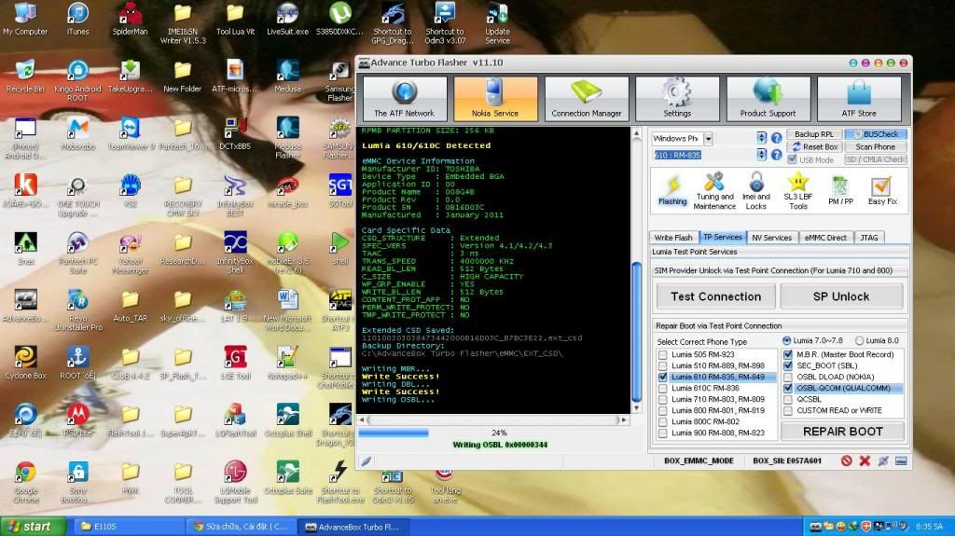Switch to E1105 taskbar item
This screenshot has height=536, width=955.
point(129,527)
